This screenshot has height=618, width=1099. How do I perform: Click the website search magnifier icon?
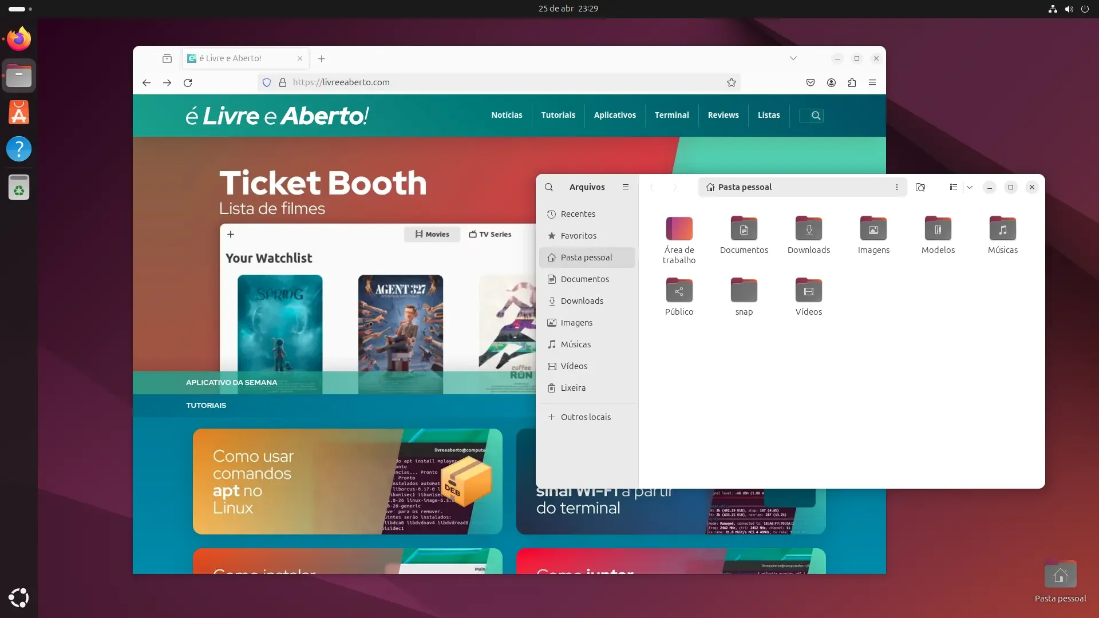pos(816,116)
